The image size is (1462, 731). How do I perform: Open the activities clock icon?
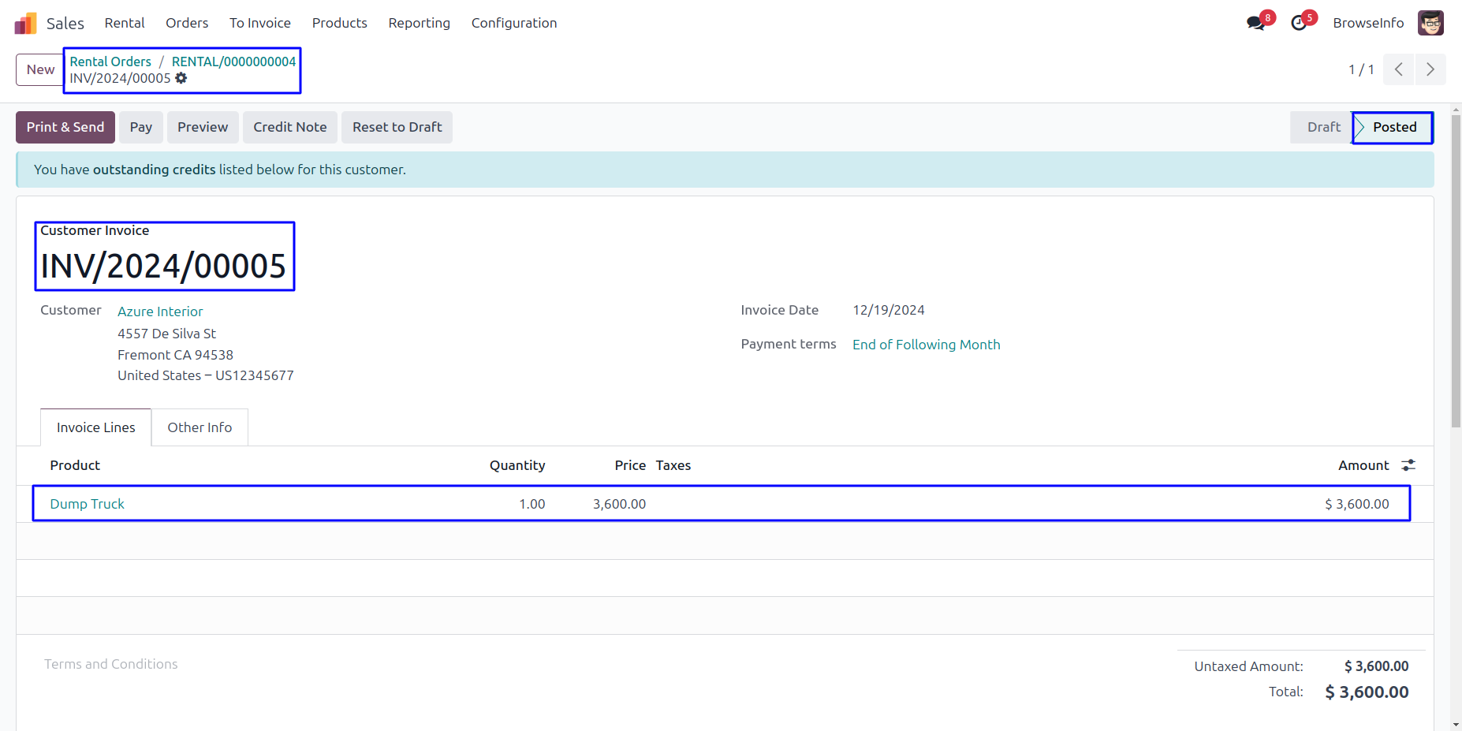point(1299,24)
